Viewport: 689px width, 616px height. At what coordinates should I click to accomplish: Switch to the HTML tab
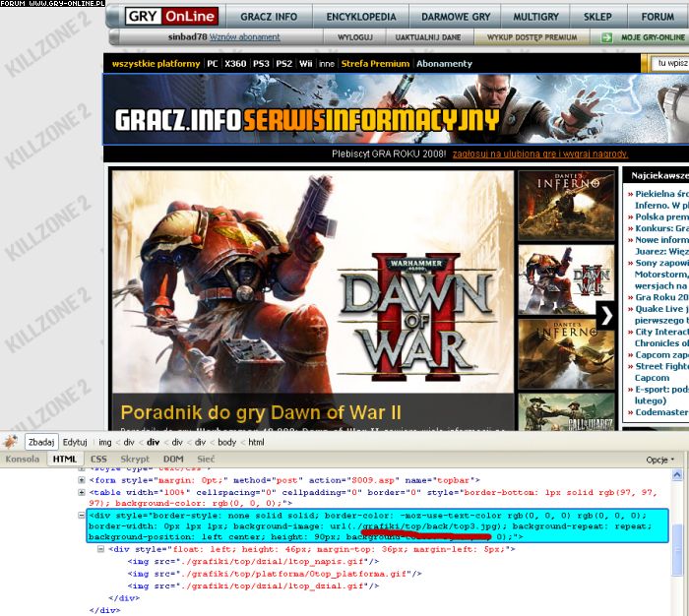pyautogui.click(x=65, y=459)
